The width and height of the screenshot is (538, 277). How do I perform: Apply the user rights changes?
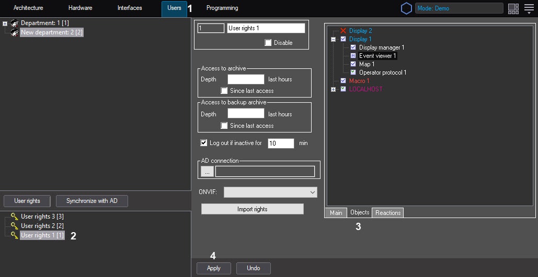214,268
